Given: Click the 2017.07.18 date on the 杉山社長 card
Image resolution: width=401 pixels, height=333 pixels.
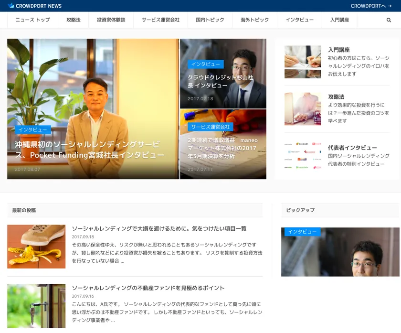Looking at the screenshot, I should tap(200, 98).
